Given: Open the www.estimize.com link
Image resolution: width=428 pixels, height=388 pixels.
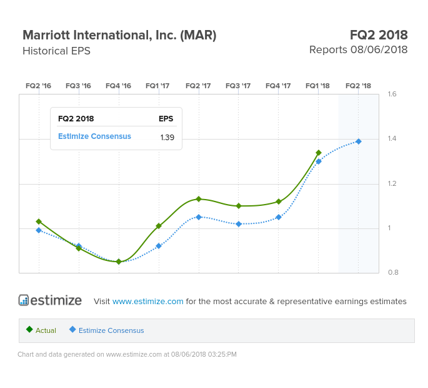Looking at the screenshot, I should click(x=147, y=301).
